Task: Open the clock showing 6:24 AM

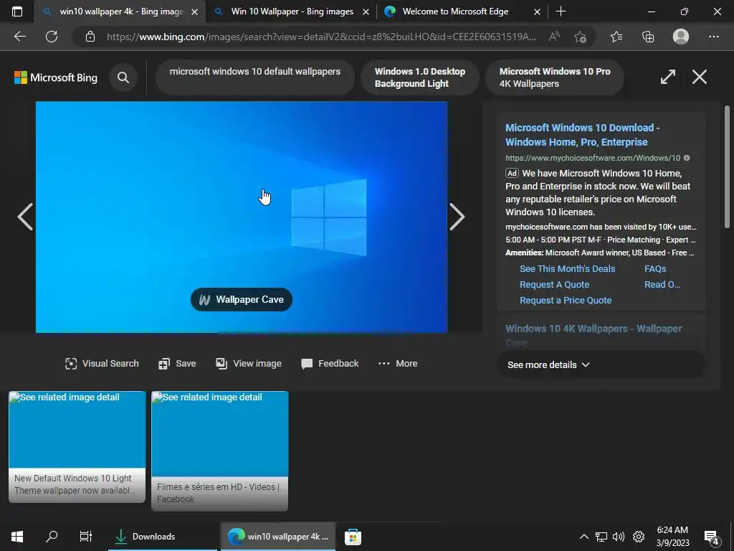Action: [672, 537]
